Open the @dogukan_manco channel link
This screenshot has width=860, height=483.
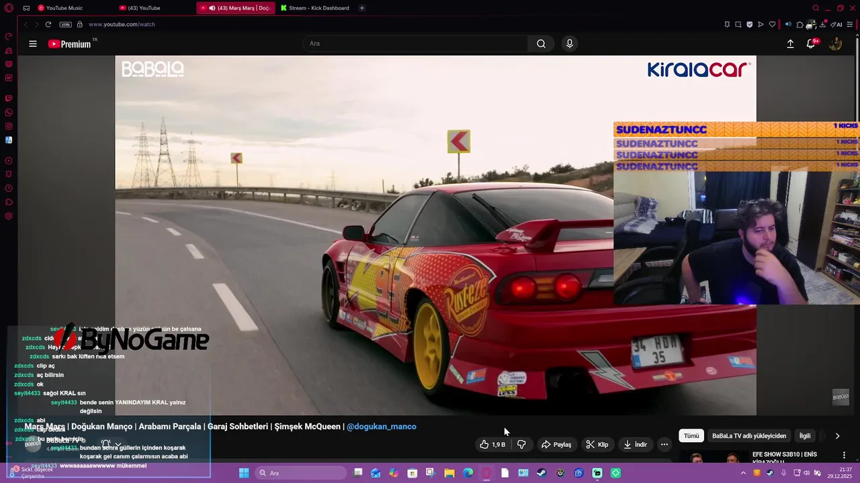point(382,427)
